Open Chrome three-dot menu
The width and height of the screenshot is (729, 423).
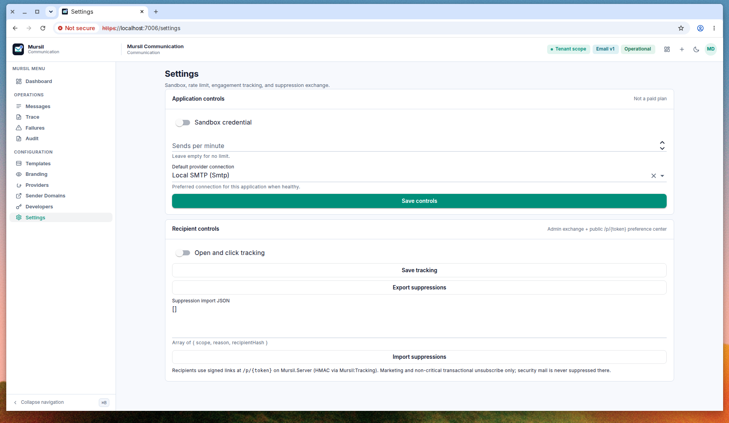(714, 28)
